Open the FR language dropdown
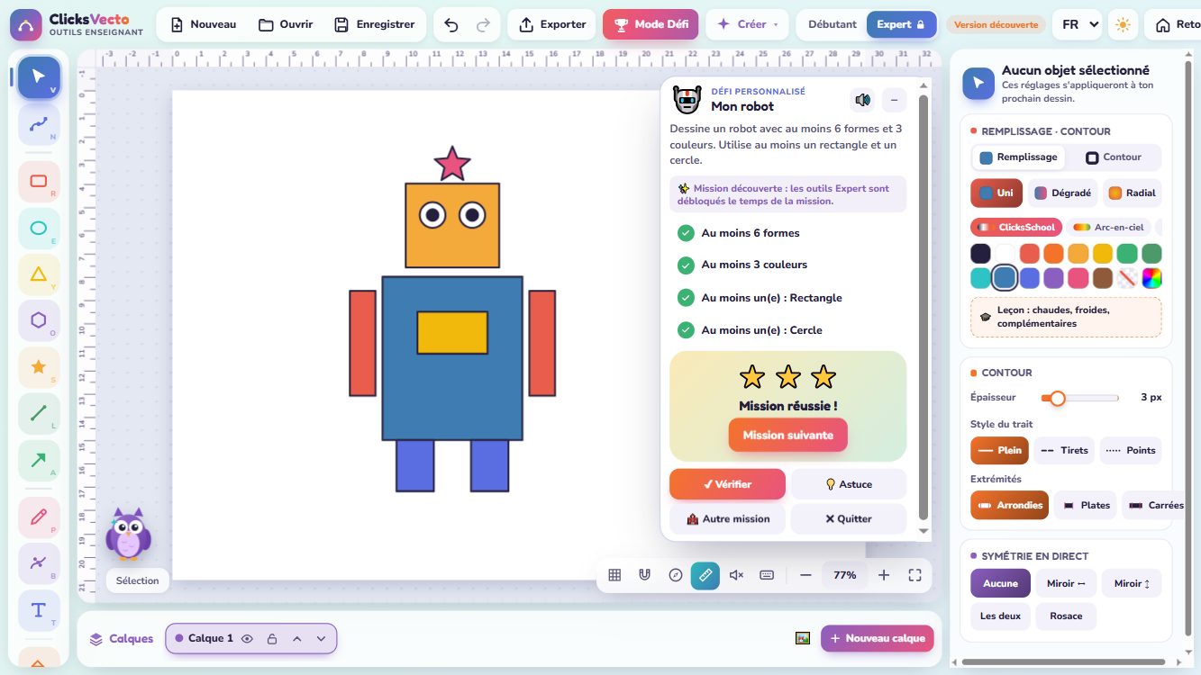 pos(1081,25)
